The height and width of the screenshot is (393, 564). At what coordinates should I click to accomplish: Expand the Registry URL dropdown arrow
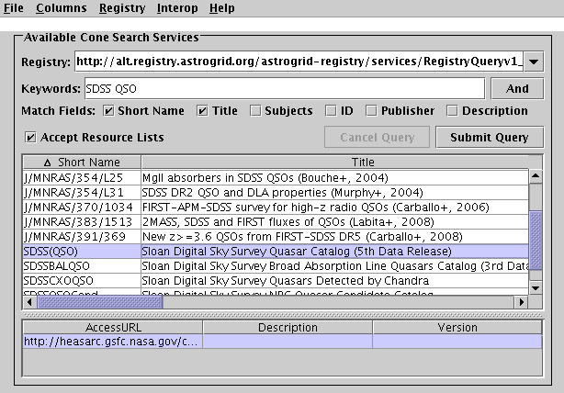click(534, 62)
